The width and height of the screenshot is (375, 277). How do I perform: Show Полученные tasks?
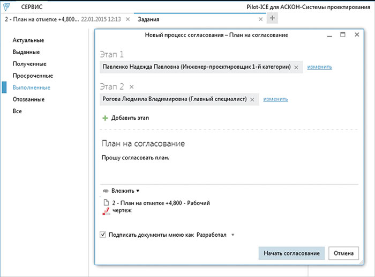pyautogui.click(x=29, y=64)
